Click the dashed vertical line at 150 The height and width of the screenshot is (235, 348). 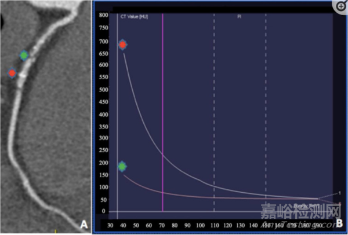tap(266, 116)
